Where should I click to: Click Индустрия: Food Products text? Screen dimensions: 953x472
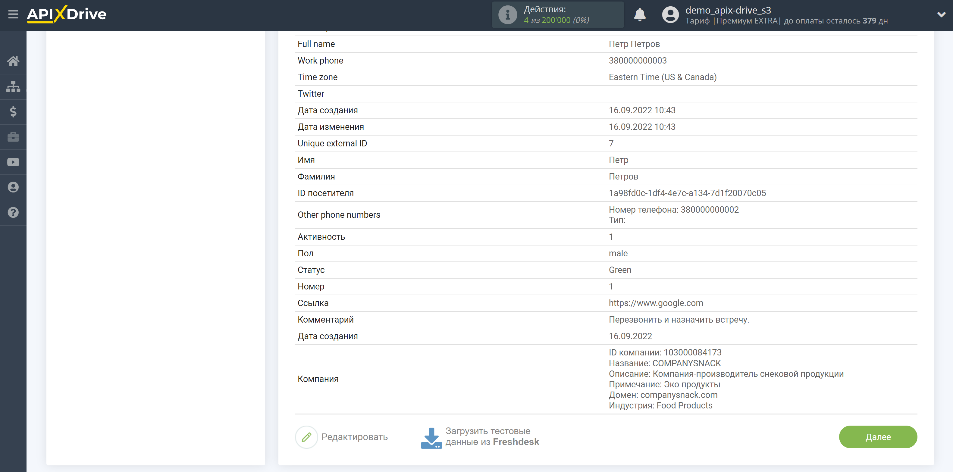(660, 405)
